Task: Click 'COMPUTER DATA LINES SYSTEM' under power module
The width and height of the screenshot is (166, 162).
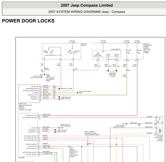Action: (112, 75)
